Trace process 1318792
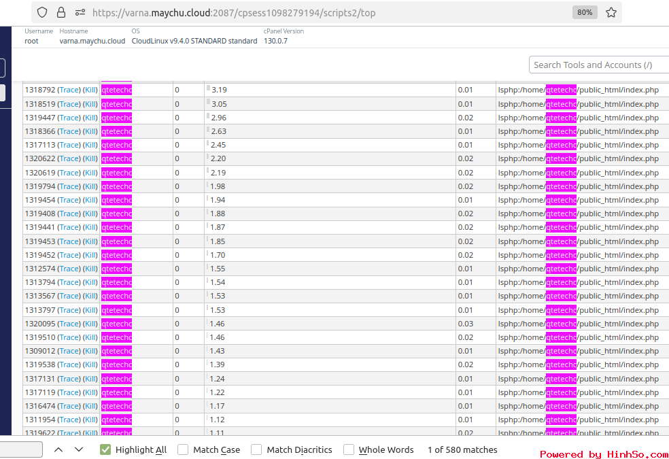Viewport: 669px width, 459px height. pos(69,90)
